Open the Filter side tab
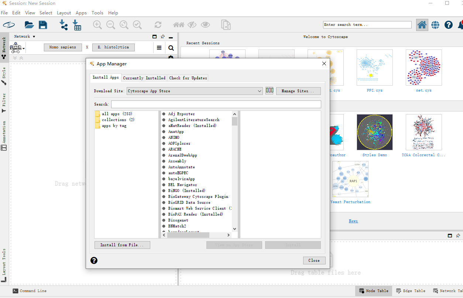The height and width of the screenshot is (298, 463). (x=4, y=102)
